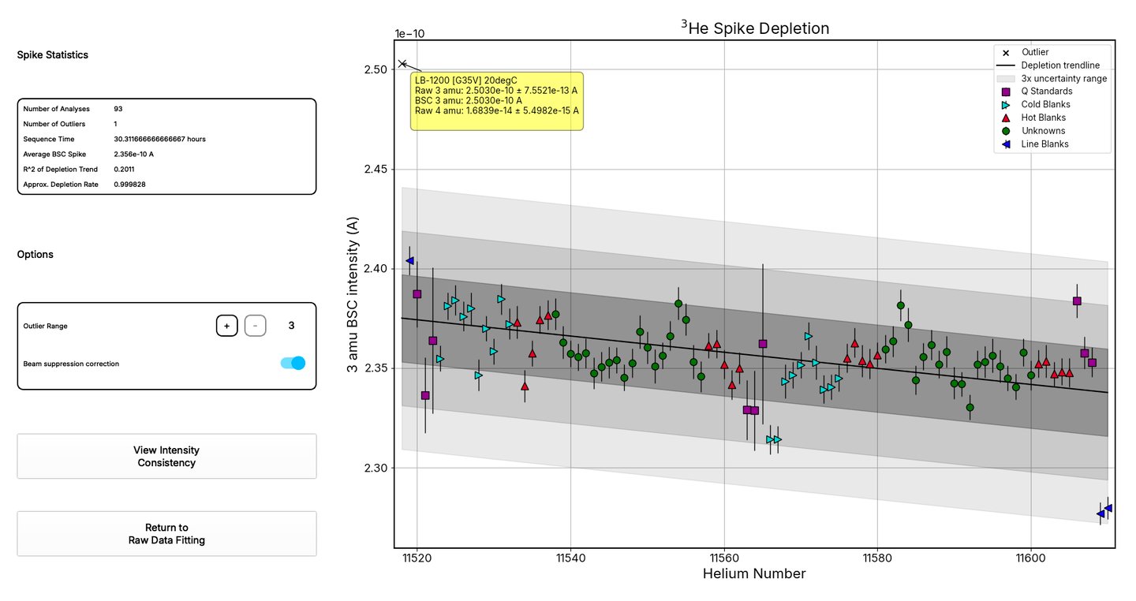Select the outlier x data point on the plot
The width and height of the screenshot is (1136, 601).
click(402, 64)
